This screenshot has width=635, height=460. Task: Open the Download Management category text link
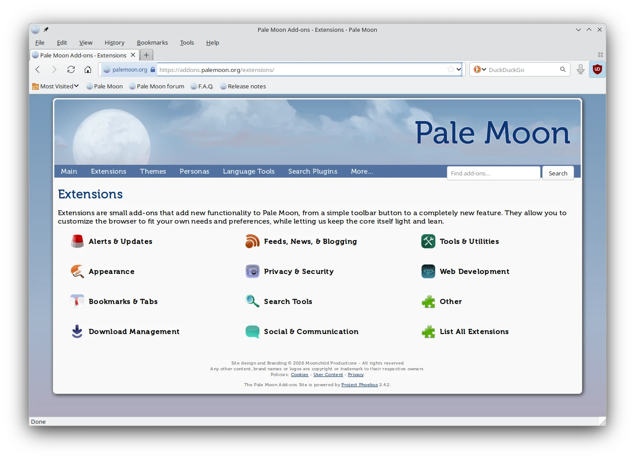coord(134,331)
